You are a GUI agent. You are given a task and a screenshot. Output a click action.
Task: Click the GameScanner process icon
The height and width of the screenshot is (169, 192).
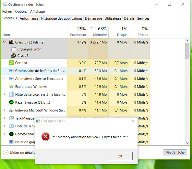tap(11, 134)
